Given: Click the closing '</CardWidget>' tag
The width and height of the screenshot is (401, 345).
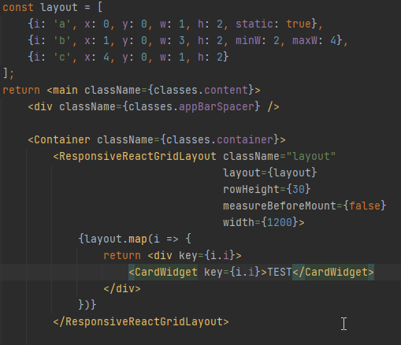Looking at the screenshot, I should coord(333,273).
